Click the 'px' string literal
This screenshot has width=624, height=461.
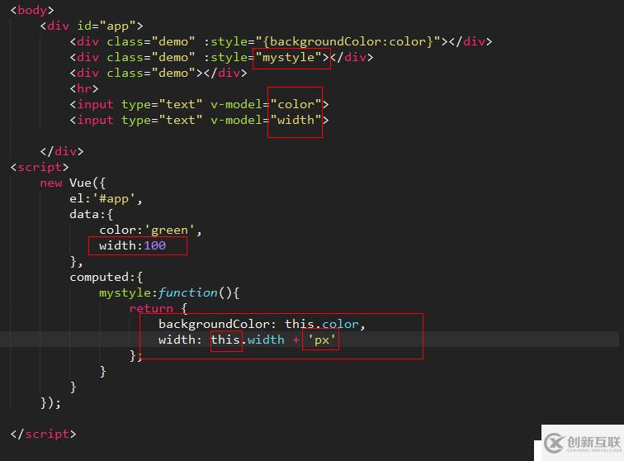(x=322, y=340)
